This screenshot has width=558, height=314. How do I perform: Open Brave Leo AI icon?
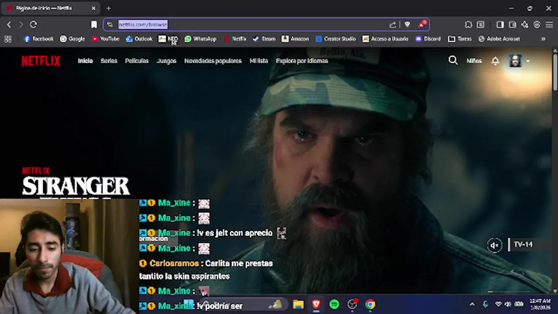click(x=525, y=25)
